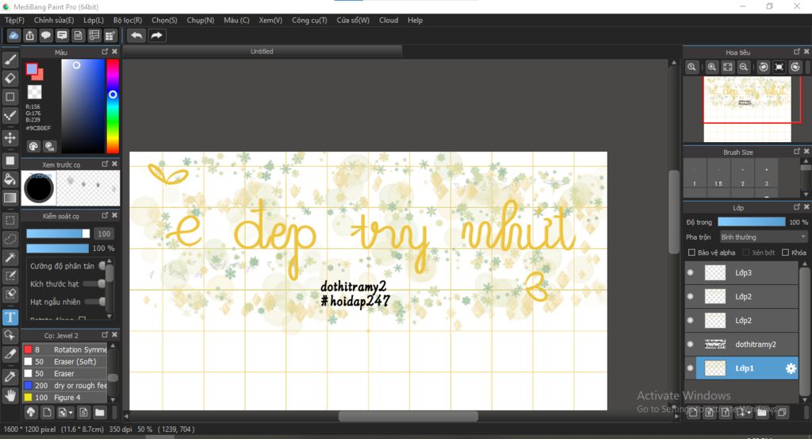Undock the Brush Size panel
The image size is (812, 439).
(797, 152)
